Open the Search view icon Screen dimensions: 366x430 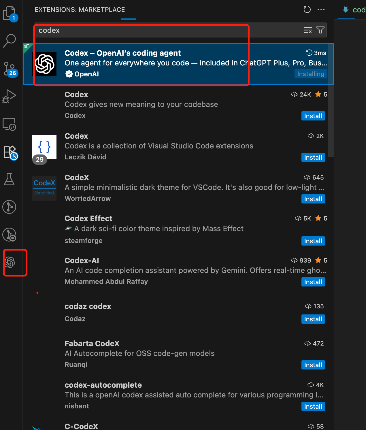pyautogui.click(x=10, y=41)
